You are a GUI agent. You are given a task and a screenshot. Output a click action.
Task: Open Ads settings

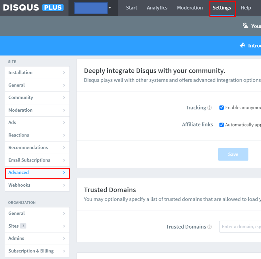point(37,123)
